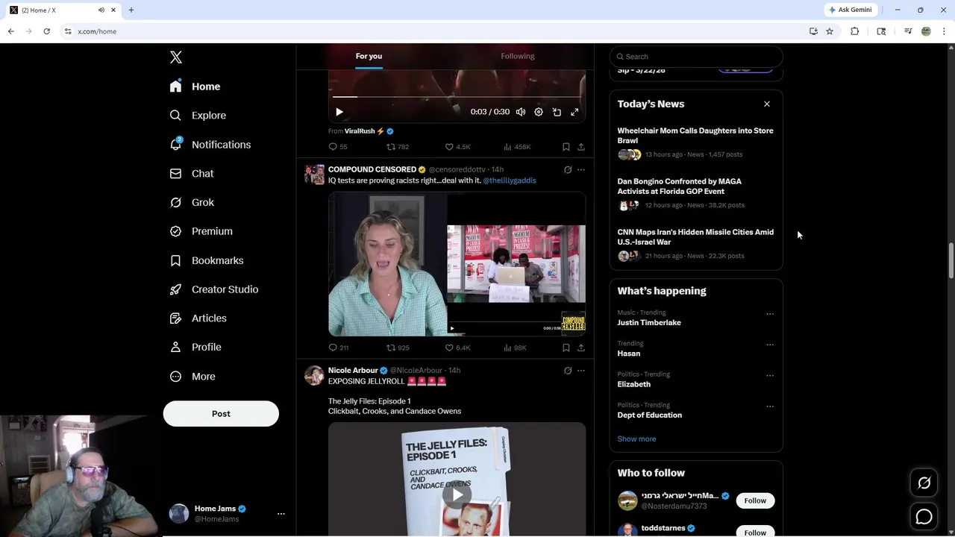Dismiss the Today's News panel
Viewport: 955px width, 537px height.
(767, 104)
